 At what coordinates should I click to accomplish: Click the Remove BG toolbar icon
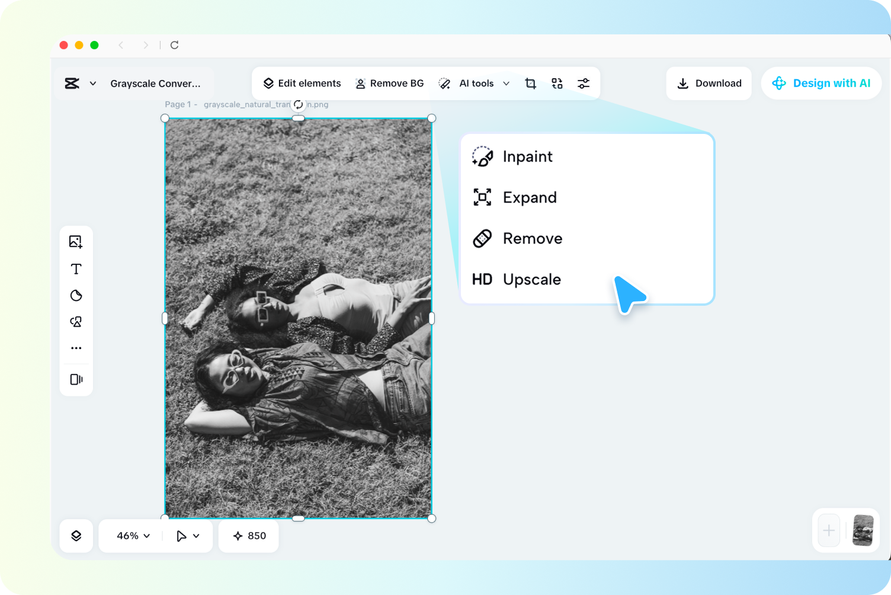click(x=389, y=83)
